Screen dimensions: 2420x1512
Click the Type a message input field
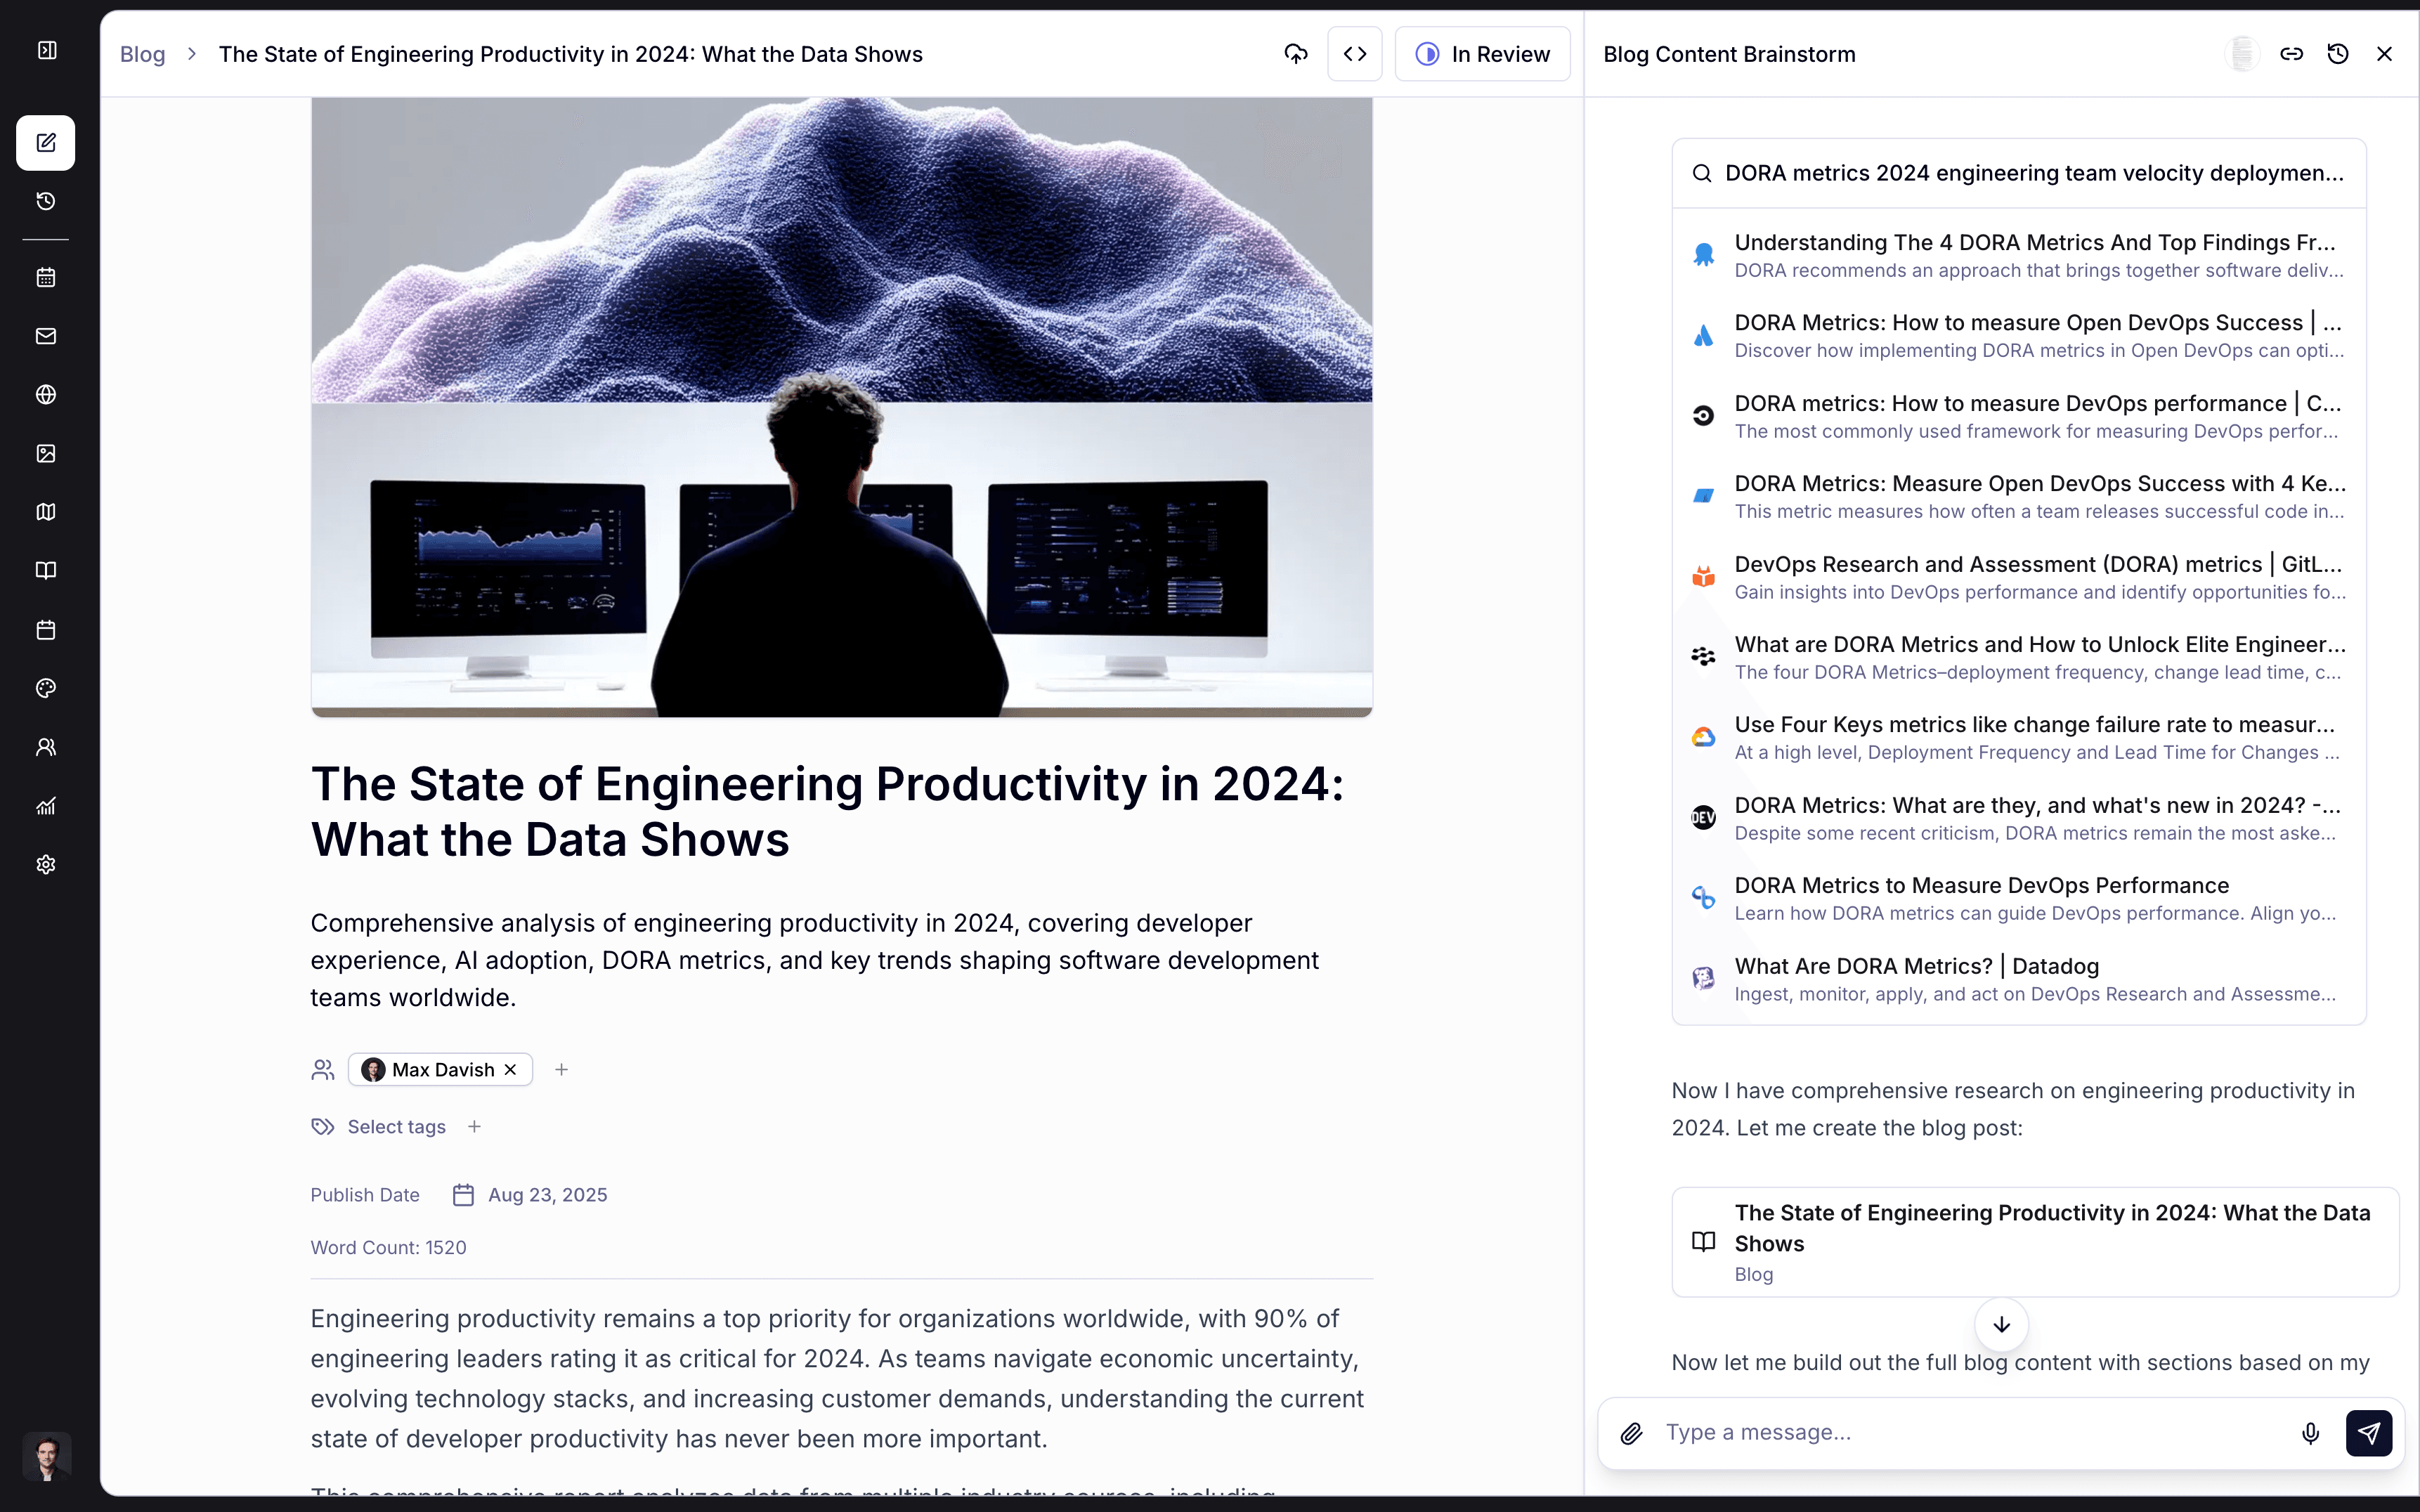[x=1970, y=1432]
